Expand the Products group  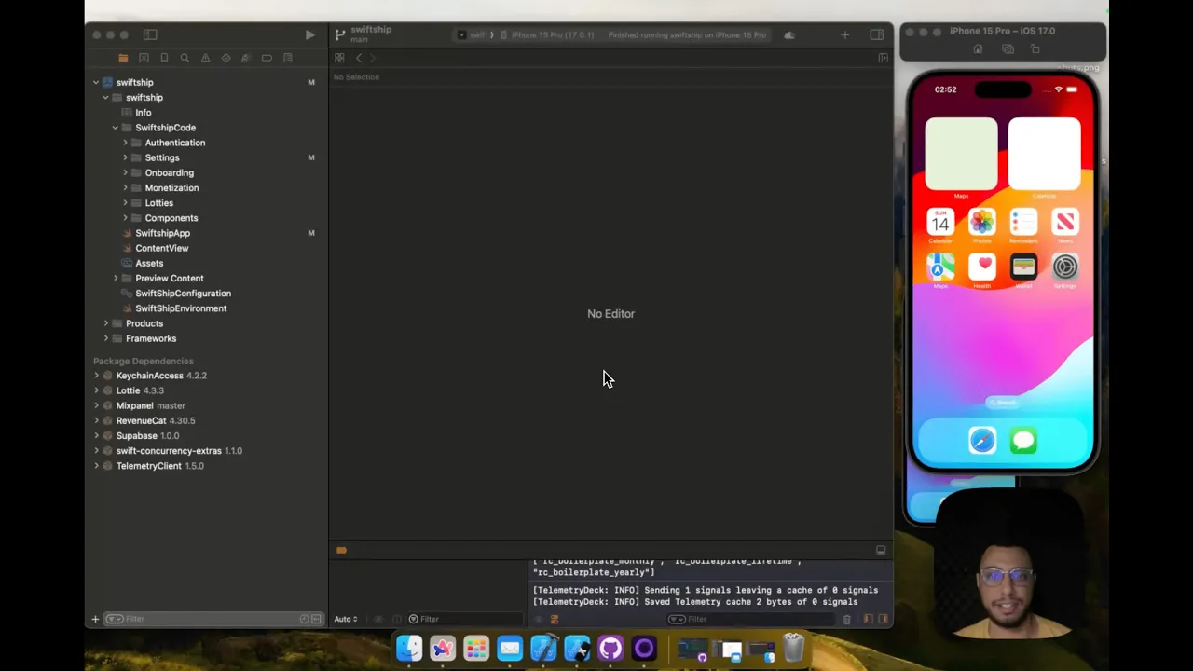(106, 323)
